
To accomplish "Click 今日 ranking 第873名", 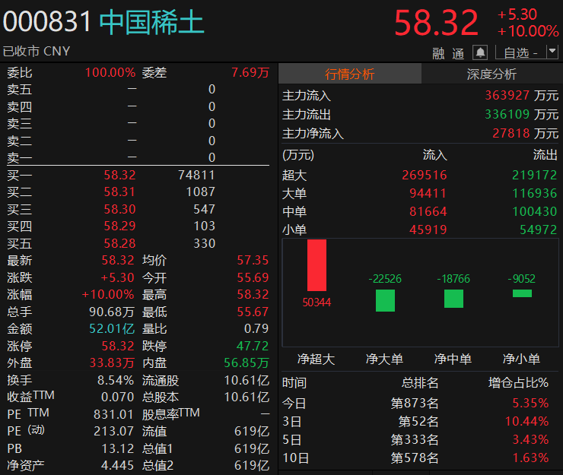I will tap(415, 404).
